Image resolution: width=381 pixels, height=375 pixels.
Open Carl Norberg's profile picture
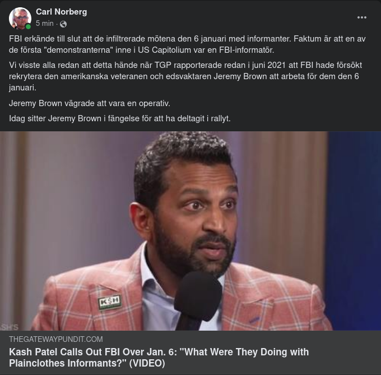click(x=20, y=18)
